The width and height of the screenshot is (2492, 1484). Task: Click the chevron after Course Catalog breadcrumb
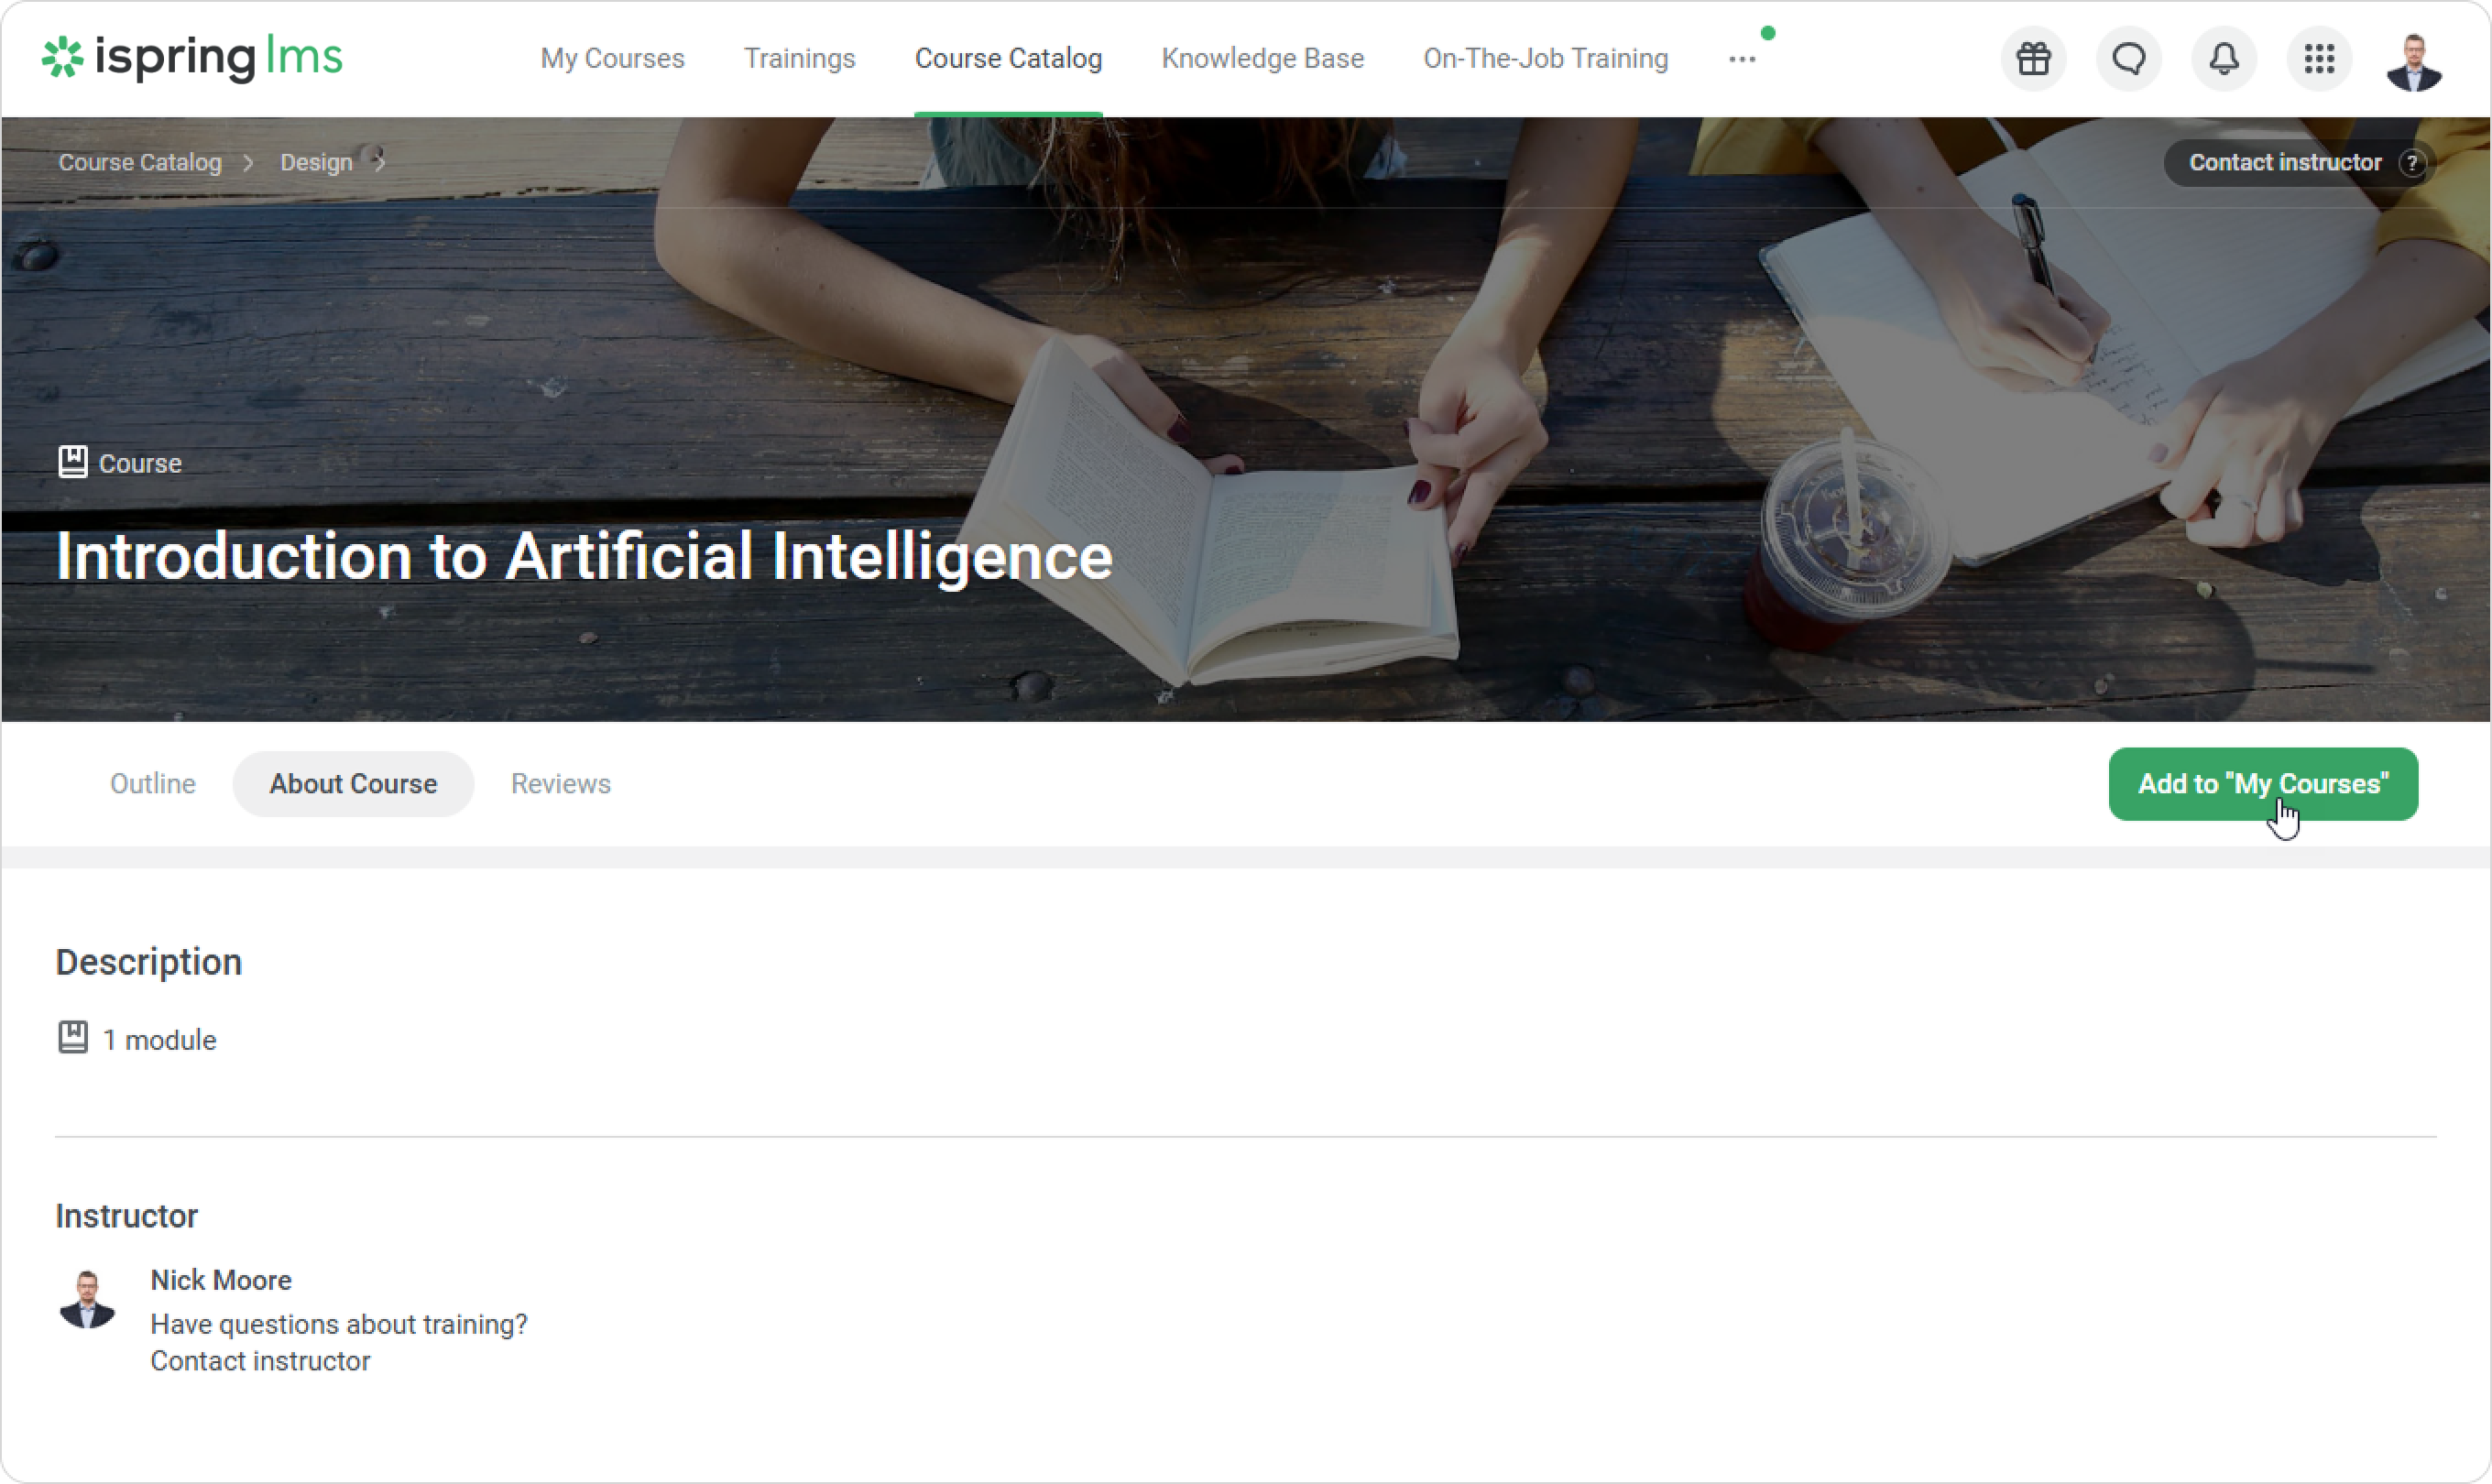(248, 163)
